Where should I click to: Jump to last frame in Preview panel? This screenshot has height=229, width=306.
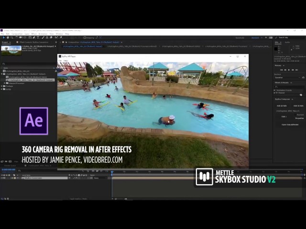[x=296, y=70]
